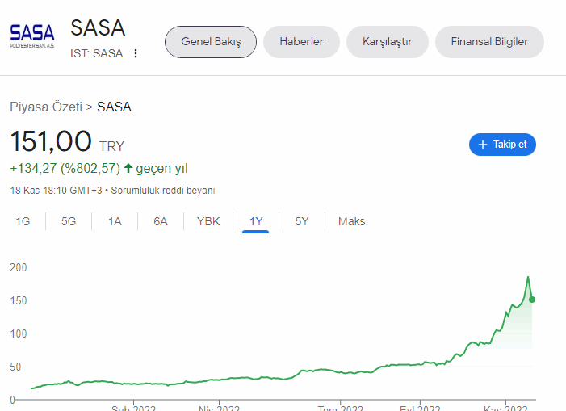Select the 1G time range

click(x=23, y=221)
